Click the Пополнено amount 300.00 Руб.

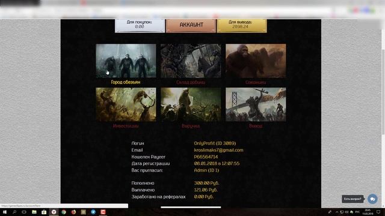(206, 183)
